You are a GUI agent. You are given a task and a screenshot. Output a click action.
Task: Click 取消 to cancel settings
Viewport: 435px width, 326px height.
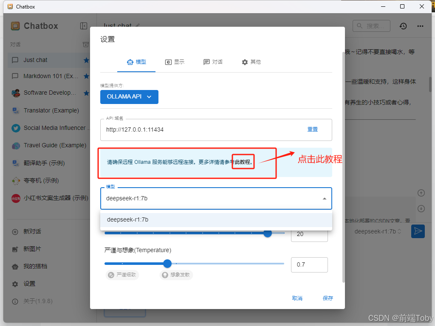click(x=297, y=298)
